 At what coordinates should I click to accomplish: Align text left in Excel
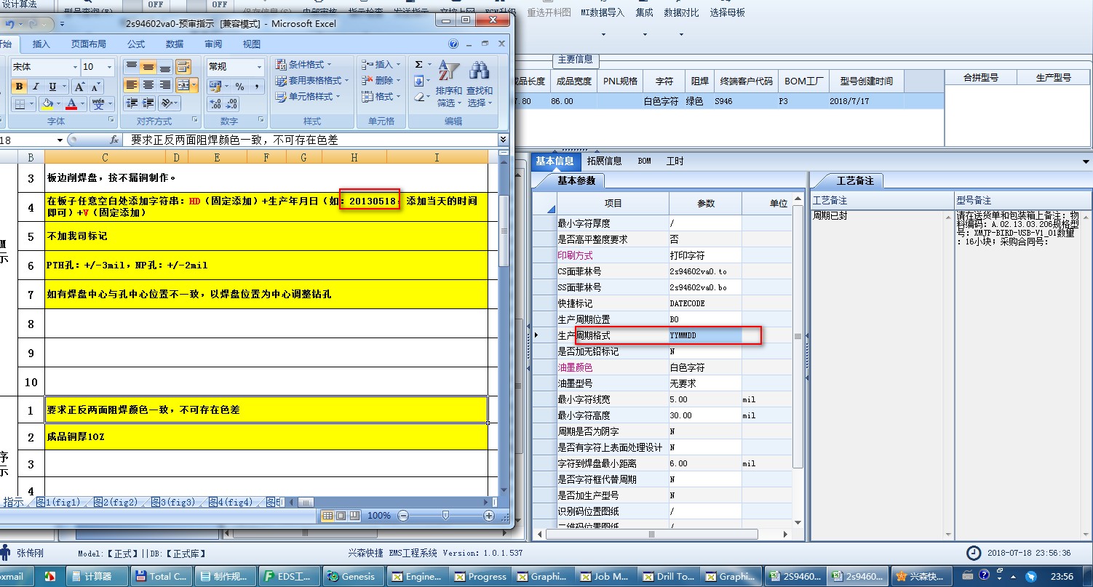[132, 85]
